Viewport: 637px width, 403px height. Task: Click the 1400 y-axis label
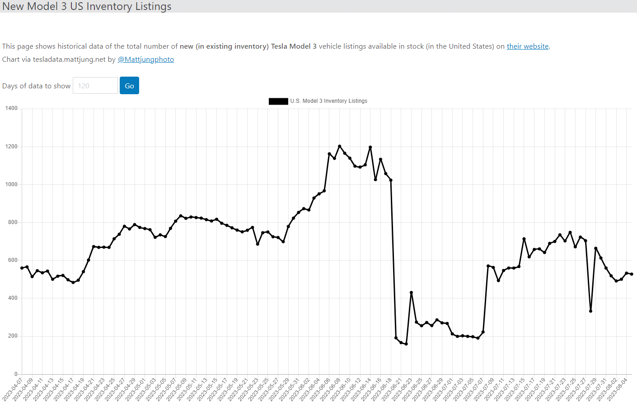[x=12, y=108]
